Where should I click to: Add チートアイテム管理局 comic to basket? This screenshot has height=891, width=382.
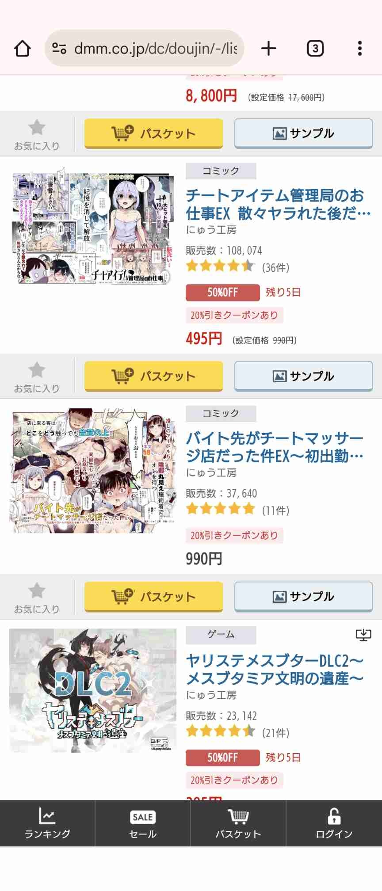click(153, 376)
